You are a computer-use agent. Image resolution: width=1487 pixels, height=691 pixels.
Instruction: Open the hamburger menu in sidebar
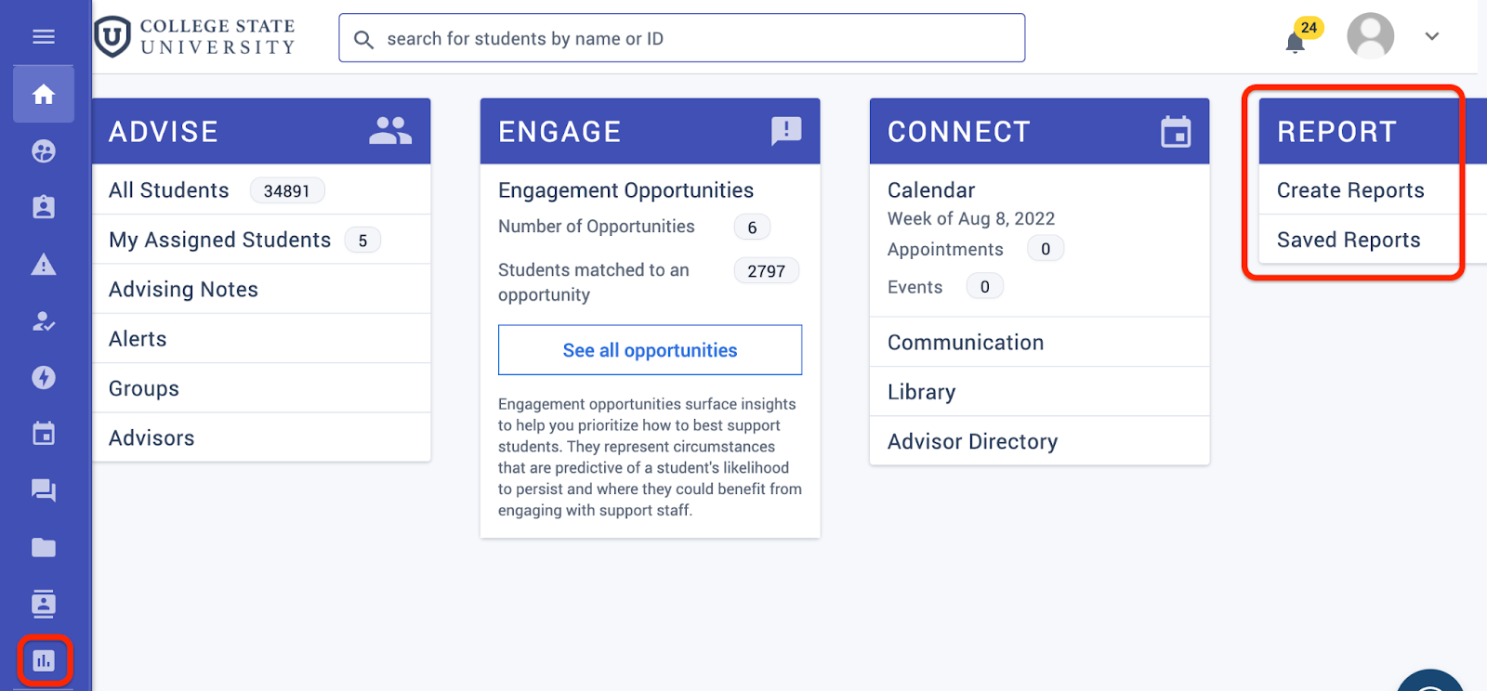pos(44,37)
